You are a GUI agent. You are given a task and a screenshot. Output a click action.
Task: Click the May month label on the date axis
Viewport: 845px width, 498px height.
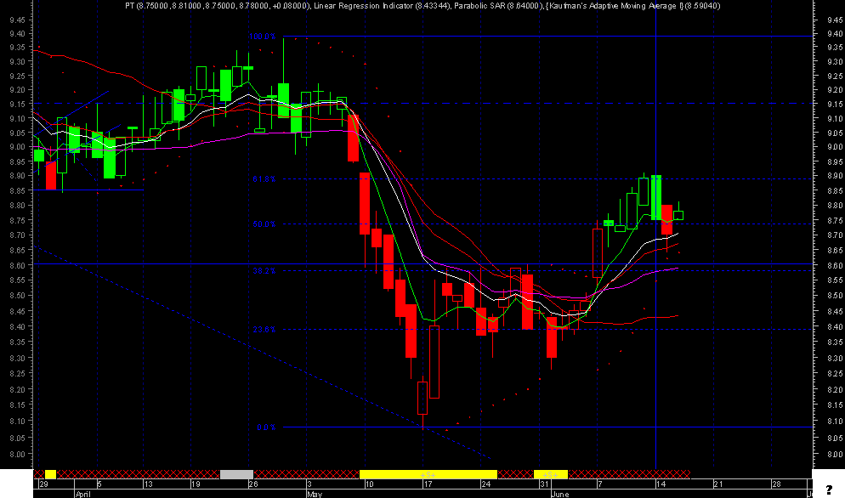[314, 494]
